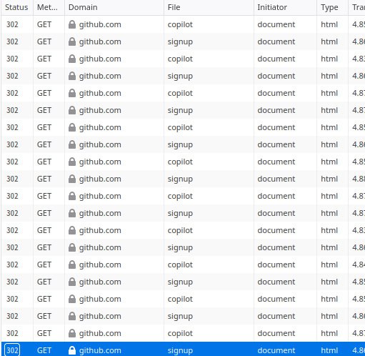Click the security lock icon in the topmost copilot row
This screenshot has width=365, height=356.
tap(72, 24)
